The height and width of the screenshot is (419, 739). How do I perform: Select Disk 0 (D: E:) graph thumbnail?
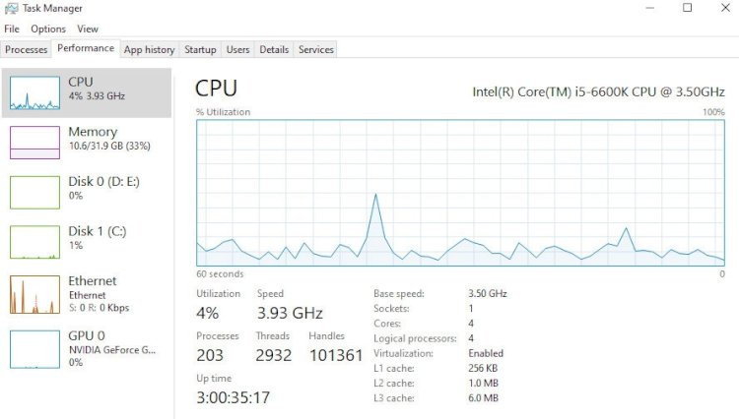click(x=34, y=193)
